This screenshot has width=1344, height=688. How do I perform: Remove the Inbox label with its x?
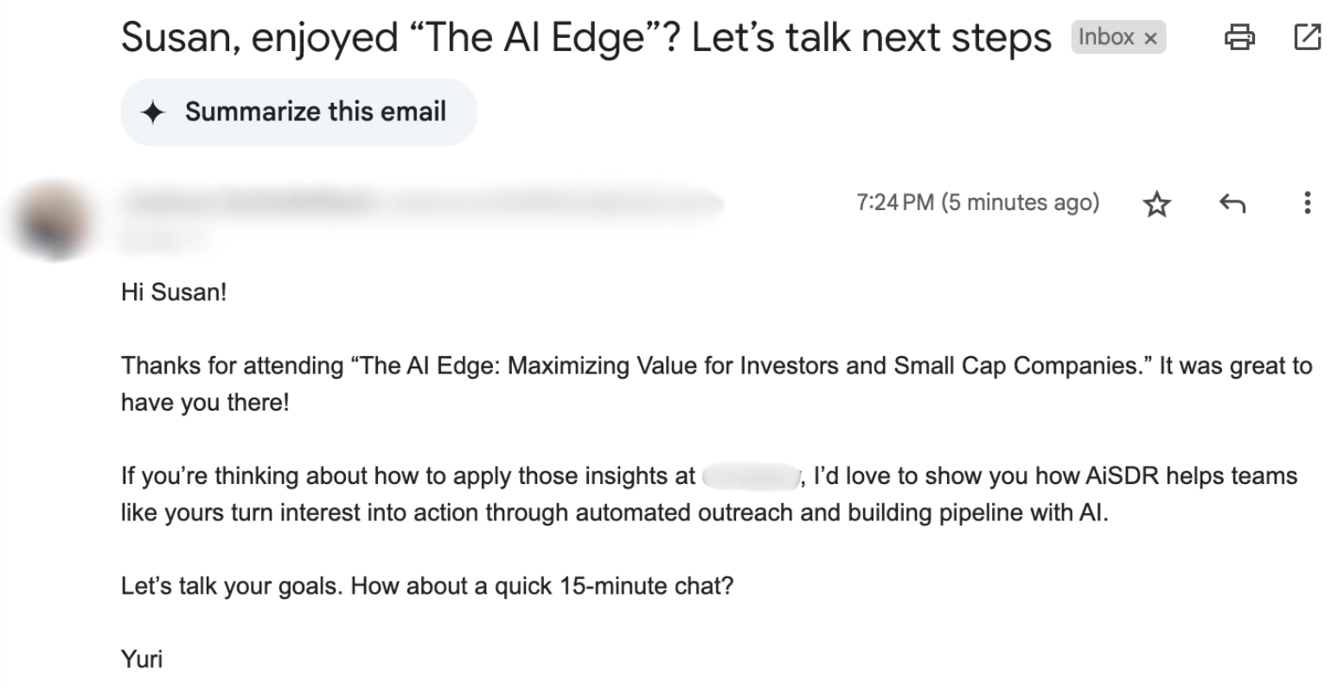point(1150,39)
